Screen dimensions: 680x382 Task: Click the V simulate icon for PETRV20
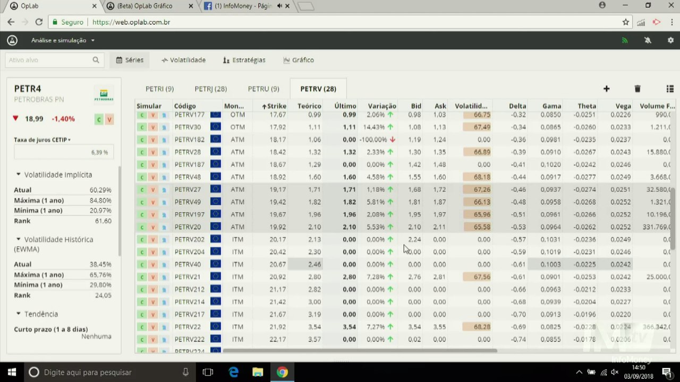pos(152,227)
